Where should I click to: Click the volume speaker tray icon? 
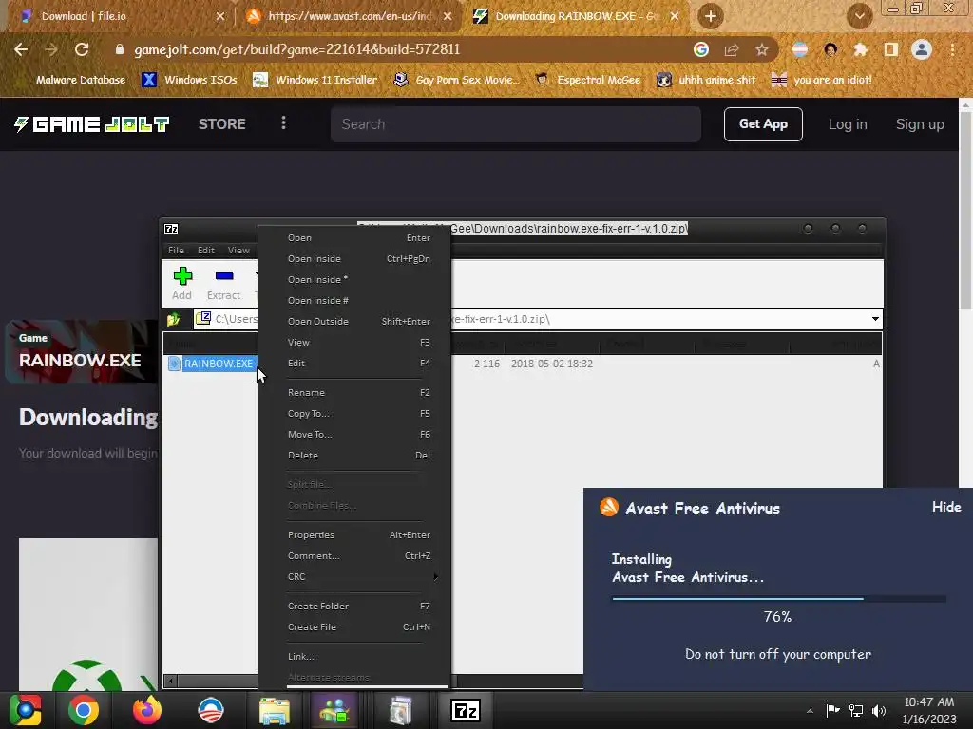[879, 711]
